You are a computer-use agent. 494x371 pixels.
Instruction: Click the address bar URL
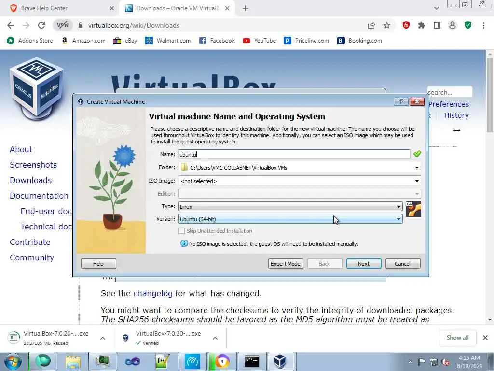click(x=134, y=25)
